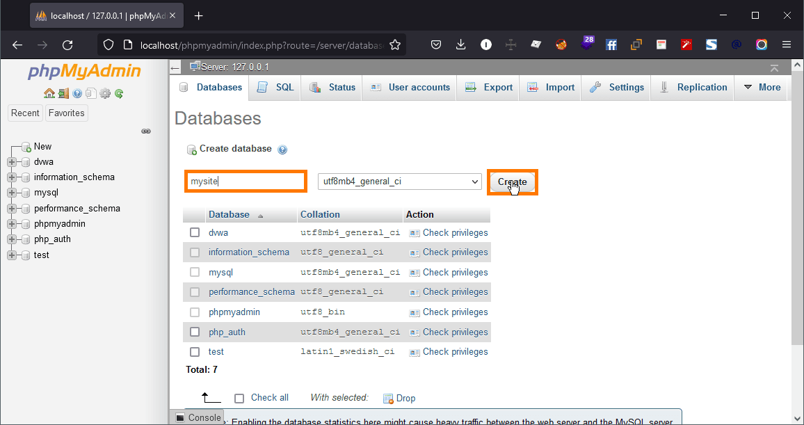Bookmark this page with star icon
The width and height of the screenshot is (804, 425).
pyautogui.click(x=395, y=45)
